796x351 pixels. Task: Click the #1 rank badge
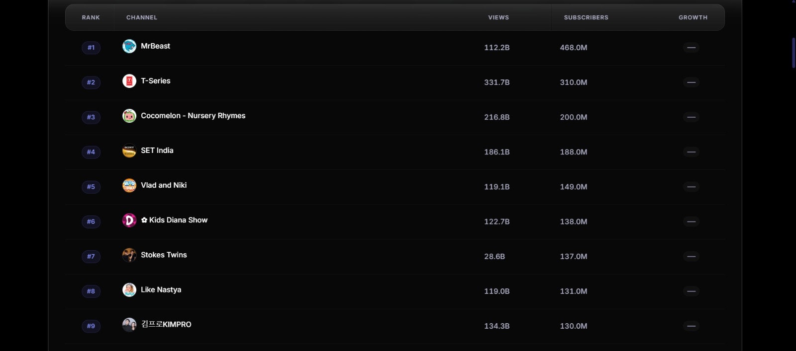pyautogui.click(x=91, y=48)
